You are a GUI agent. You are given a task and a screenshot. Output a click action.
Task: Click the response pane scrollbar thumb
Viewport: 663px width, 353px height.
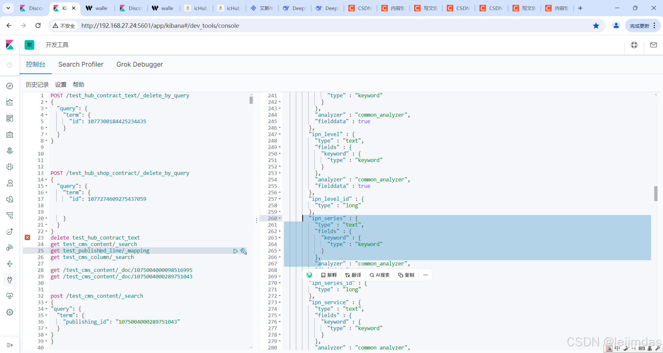click(656, 193)
